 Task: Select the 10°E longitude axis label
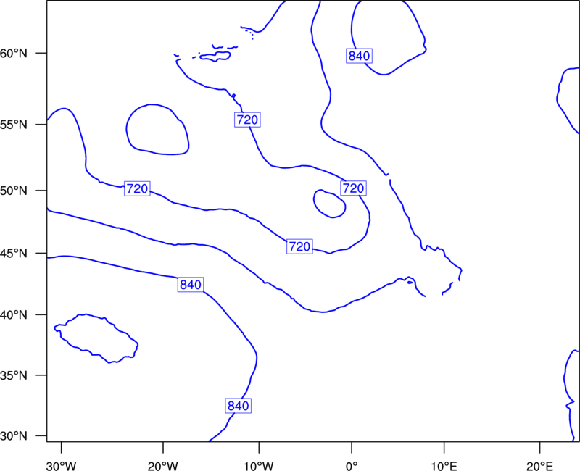(x=443, y=466)
